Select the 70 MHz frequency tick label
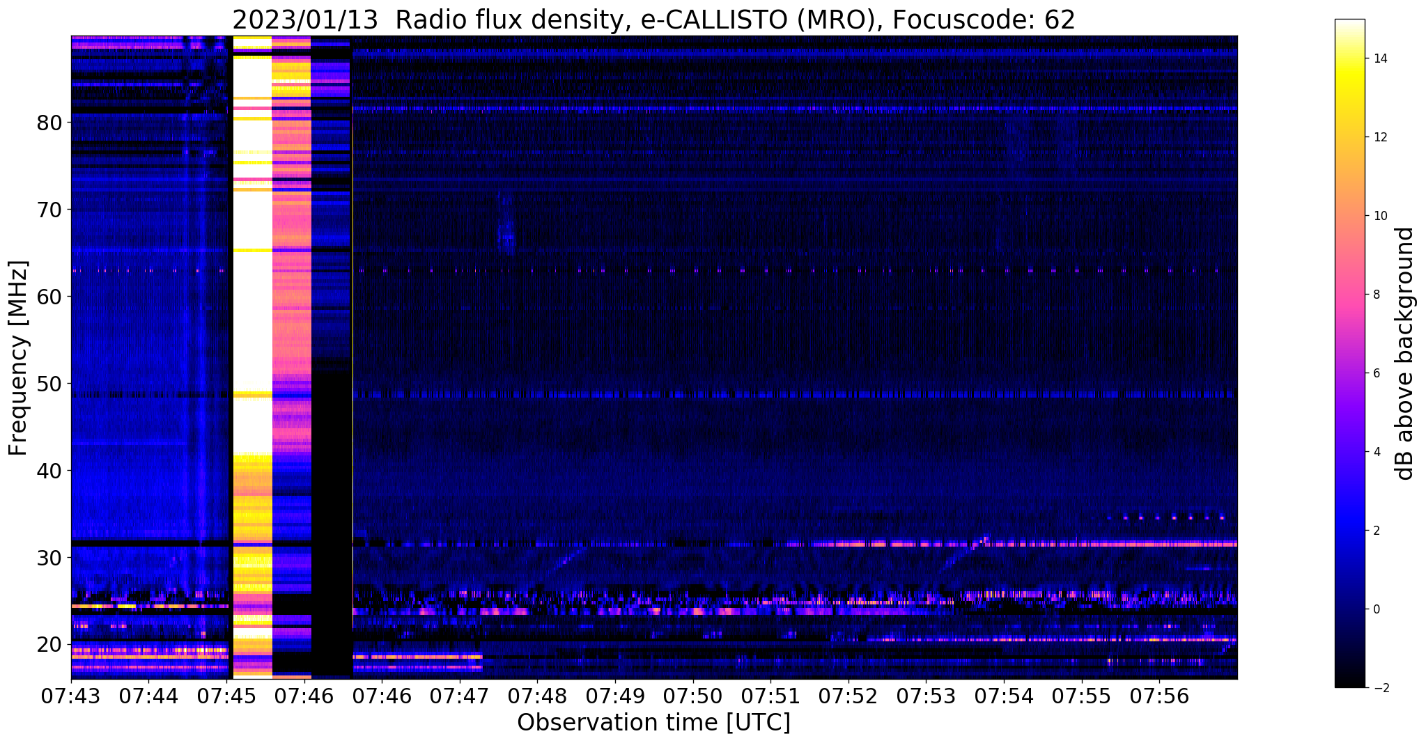Screen dimensions: 1426x743 49,210
